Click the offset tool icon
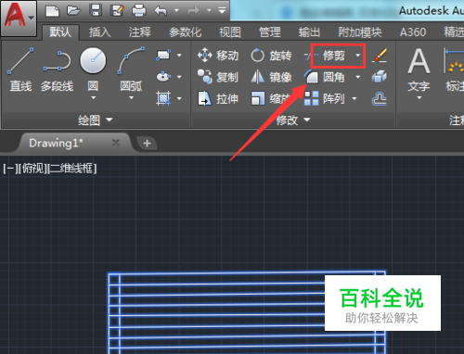Image resolution: width=464 pixels, height=354 pixels. tap(380, 99)
